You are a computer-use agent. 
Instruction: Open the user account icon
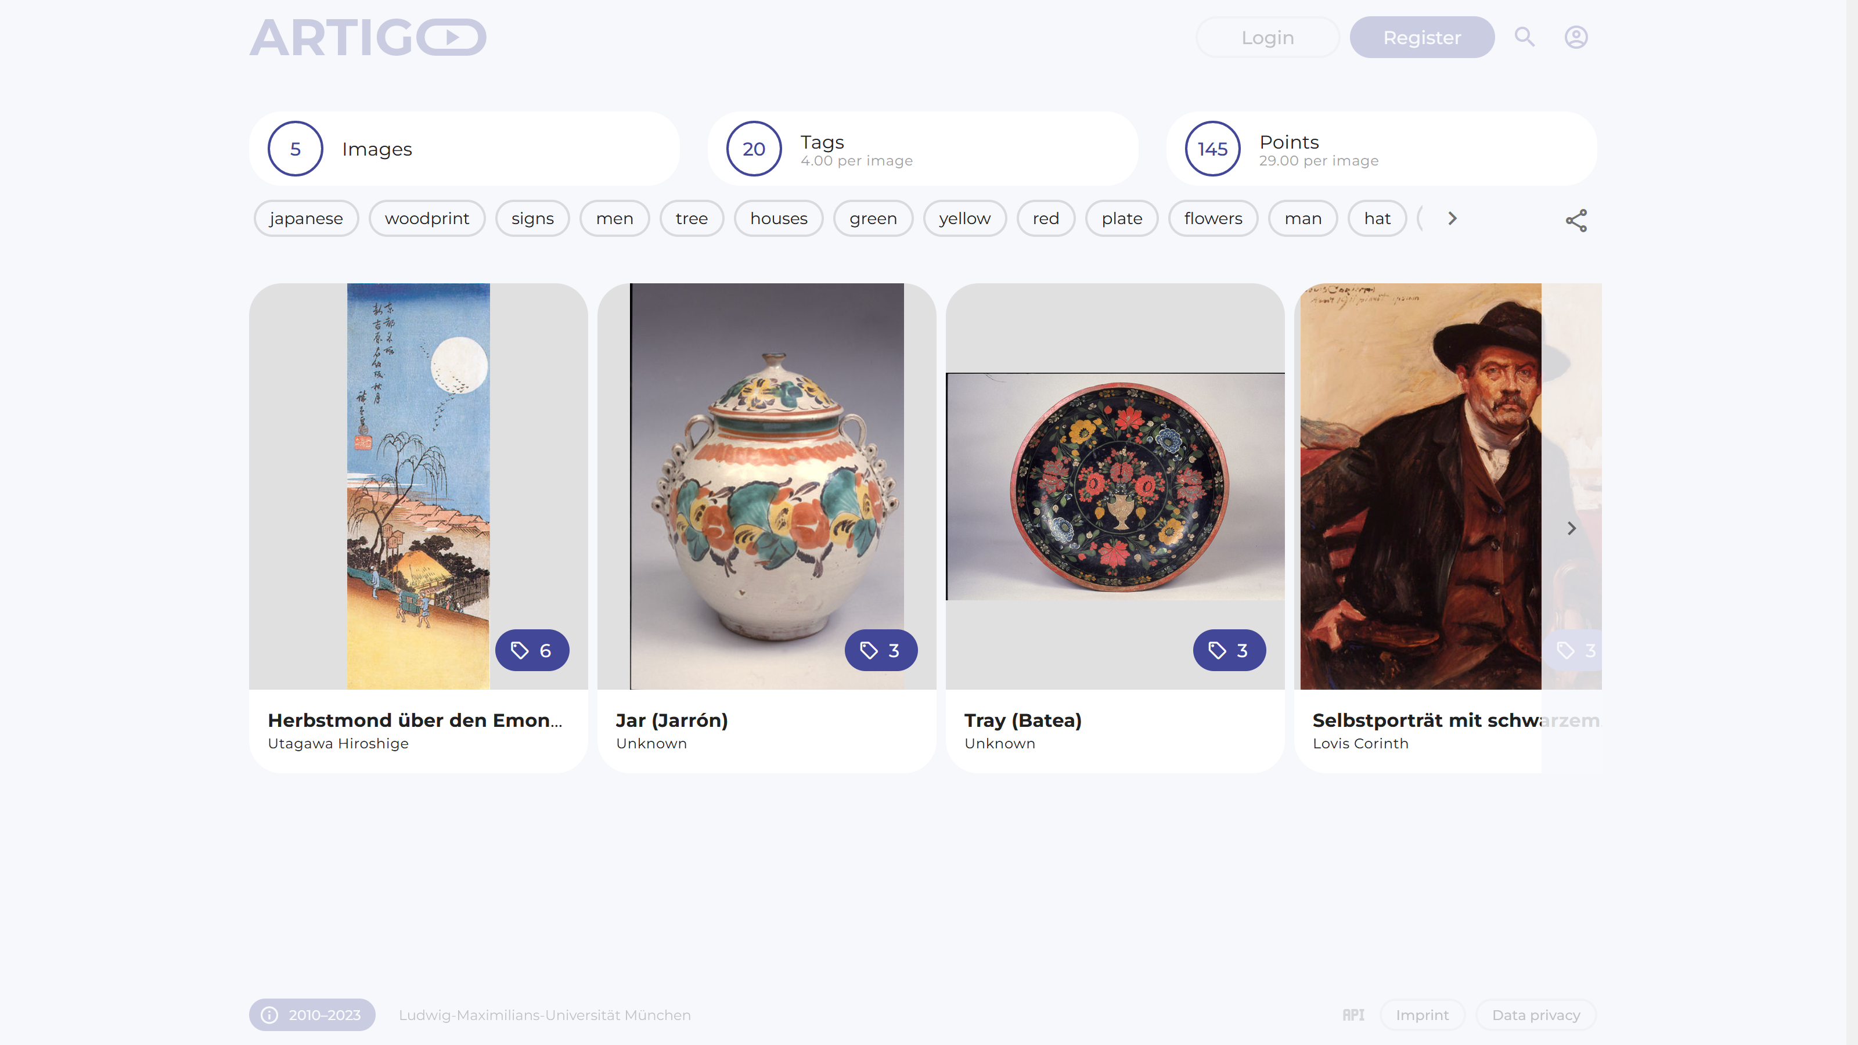pos(1576,37)
